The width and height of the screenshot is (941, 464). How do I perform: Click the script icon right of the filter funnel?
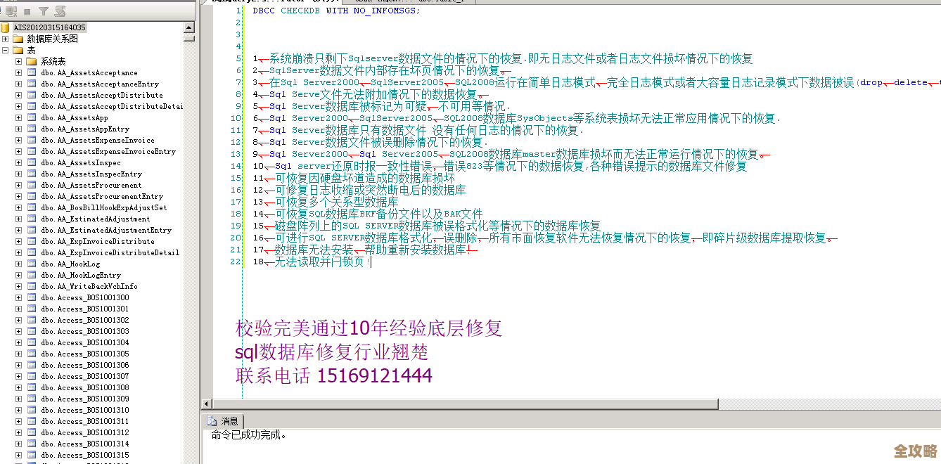(x=60, y=11)
